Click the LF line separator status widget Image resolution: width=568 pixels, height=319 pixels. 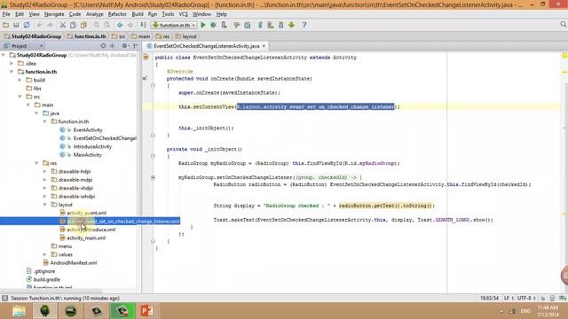pos(509,298)
